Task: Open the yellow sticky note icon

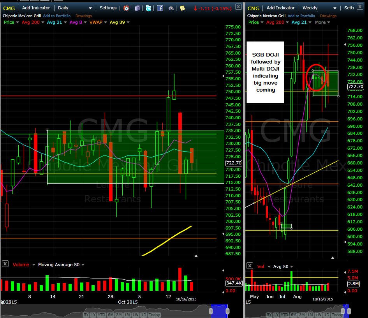Action: click(182, 8)
